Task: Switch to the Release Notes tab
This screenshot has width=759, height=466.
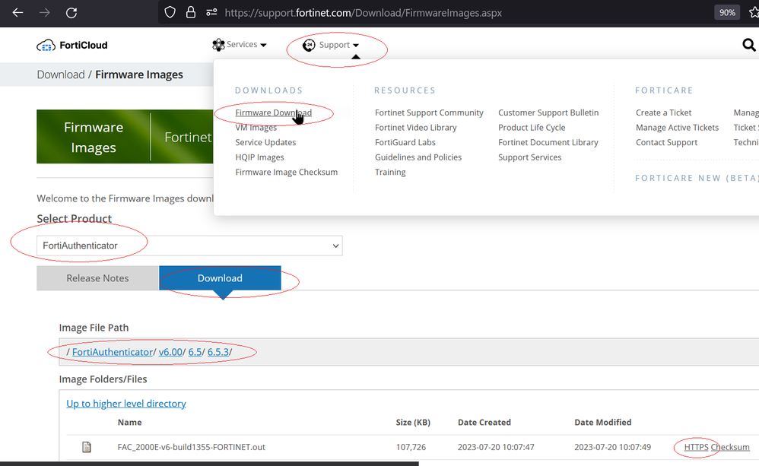Action: [97, 278]
